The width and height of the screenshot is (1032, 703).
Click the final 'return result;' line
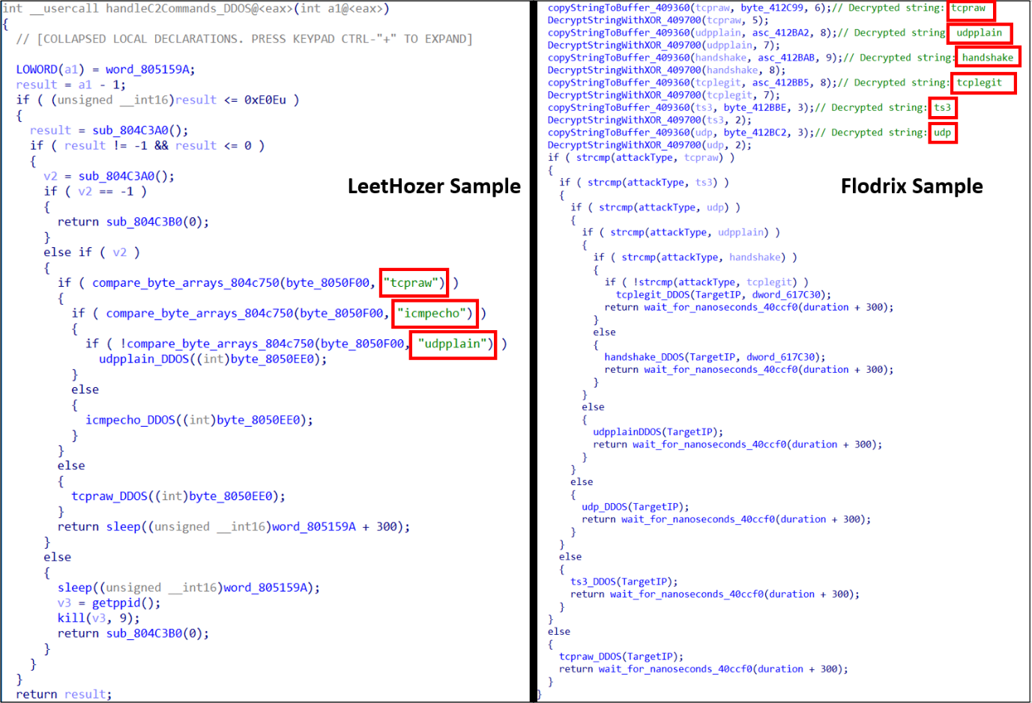click(x=64, y=694)
